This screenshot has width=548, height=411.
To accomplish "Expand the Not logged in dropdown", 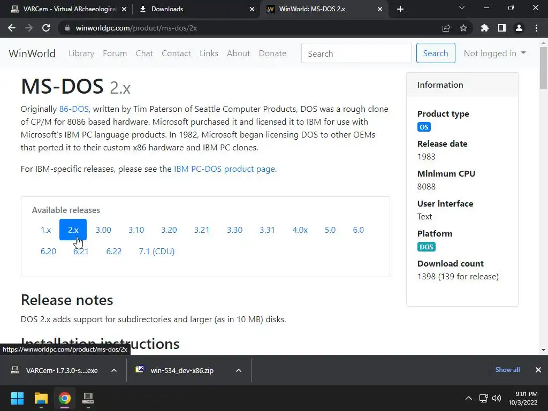I will (494, 53).
